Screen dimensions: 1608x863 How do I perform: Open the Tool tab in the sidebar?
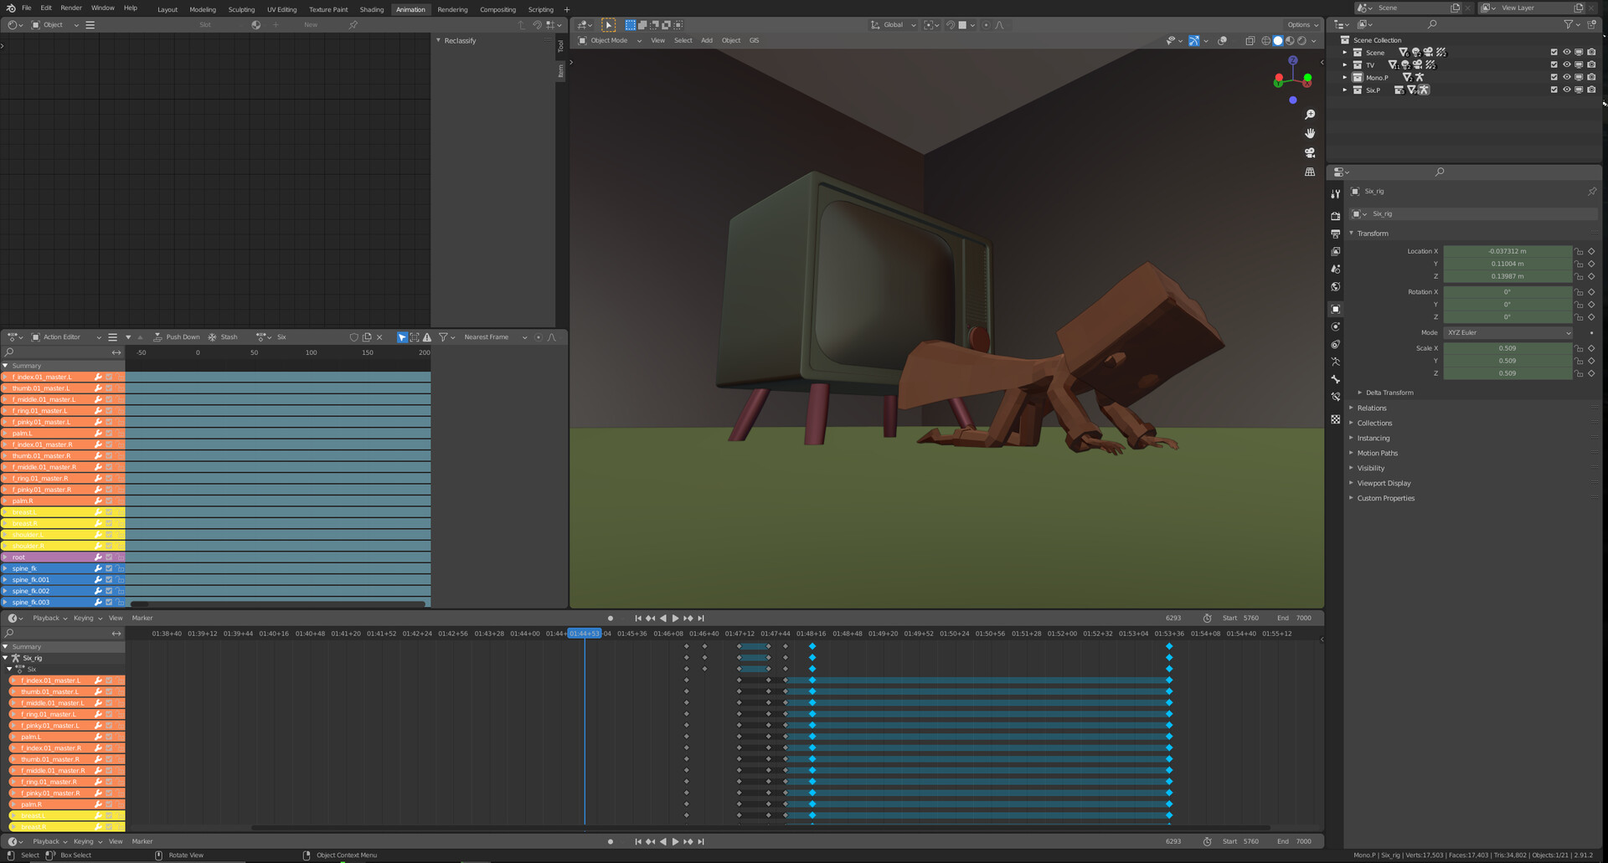coord(561,47)
